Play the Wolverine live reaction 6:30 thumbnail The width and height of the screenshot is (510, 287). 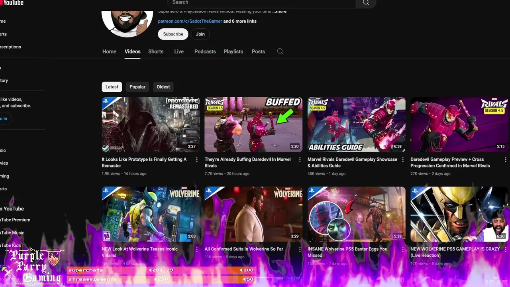[x=459, y=214]
